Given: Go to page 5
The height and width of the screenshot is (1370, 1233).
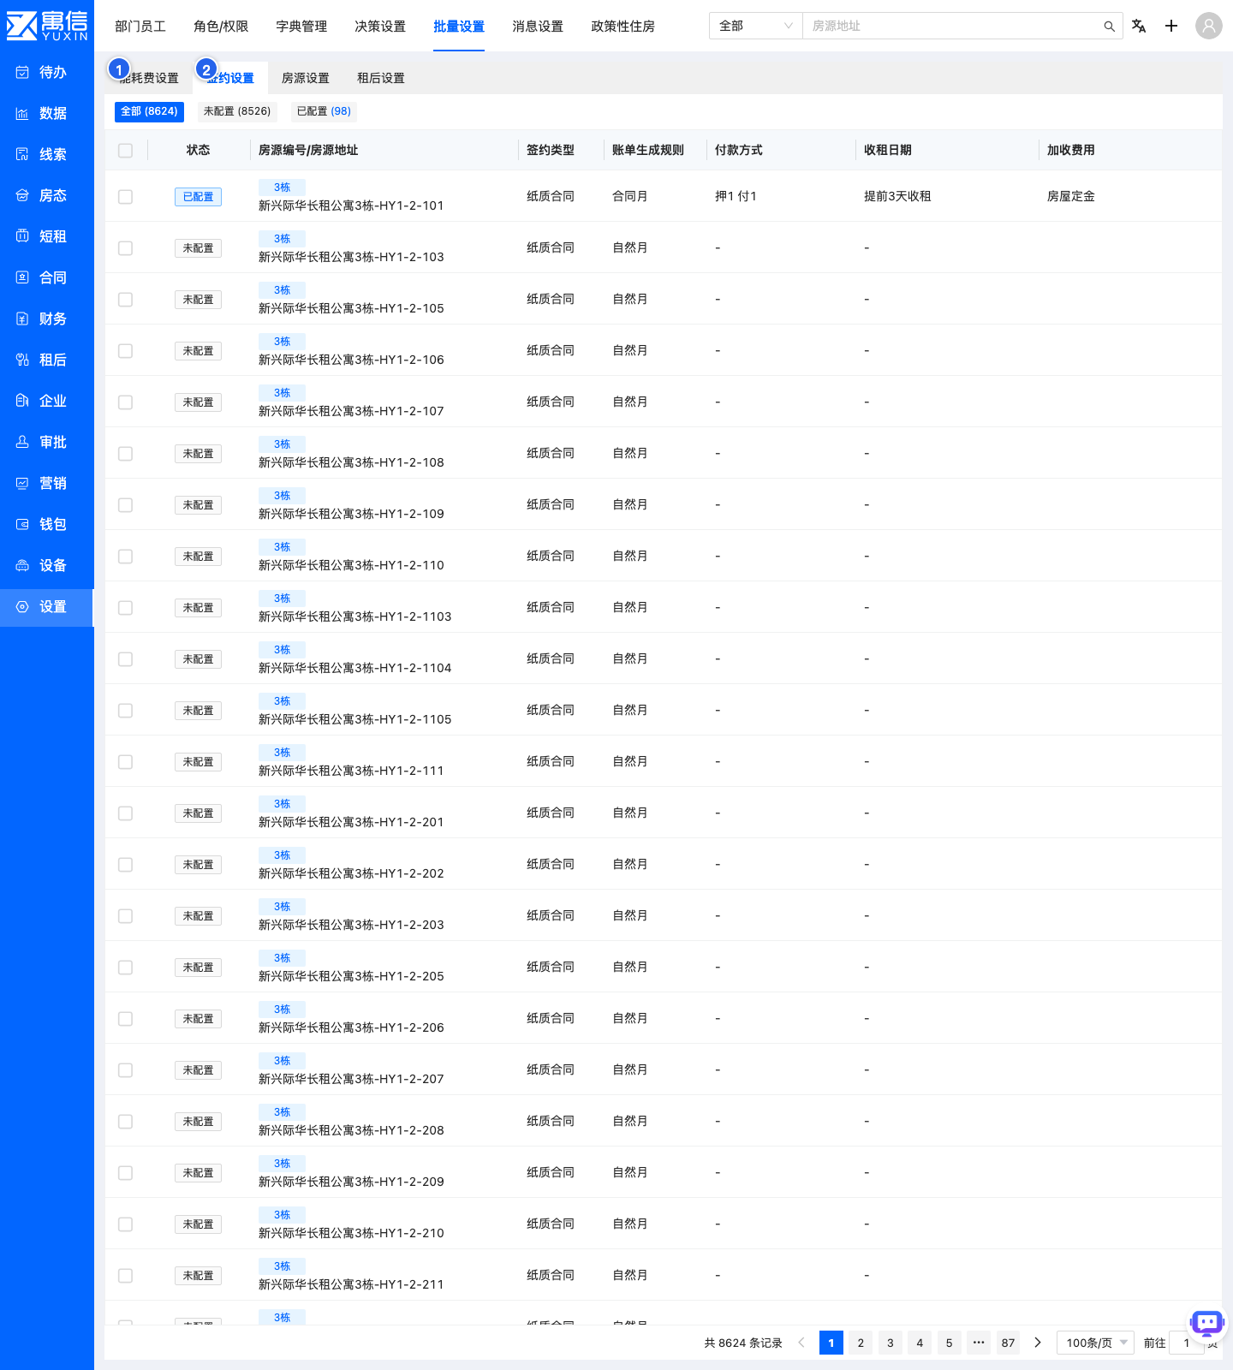Looking at the screenshot, I should coord(949,1343).
